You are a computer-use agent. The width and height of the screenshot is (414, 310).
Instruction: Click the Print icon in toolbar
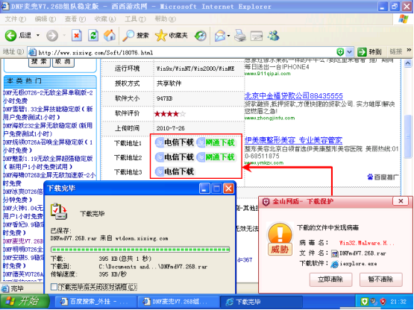pos(240,35)
